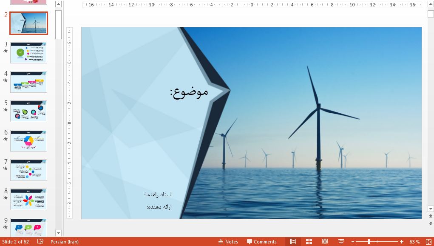Screen dimensions: 434x246
Task: Open Reading View from the status bar
Action: click(325, 241)
